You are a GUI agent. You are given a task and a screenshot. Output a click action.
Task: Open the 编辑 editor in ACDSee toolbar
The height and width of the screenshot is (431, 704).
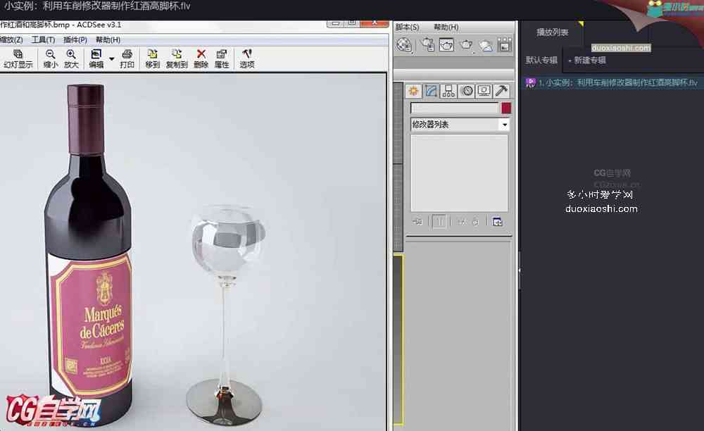pos(96,59)
